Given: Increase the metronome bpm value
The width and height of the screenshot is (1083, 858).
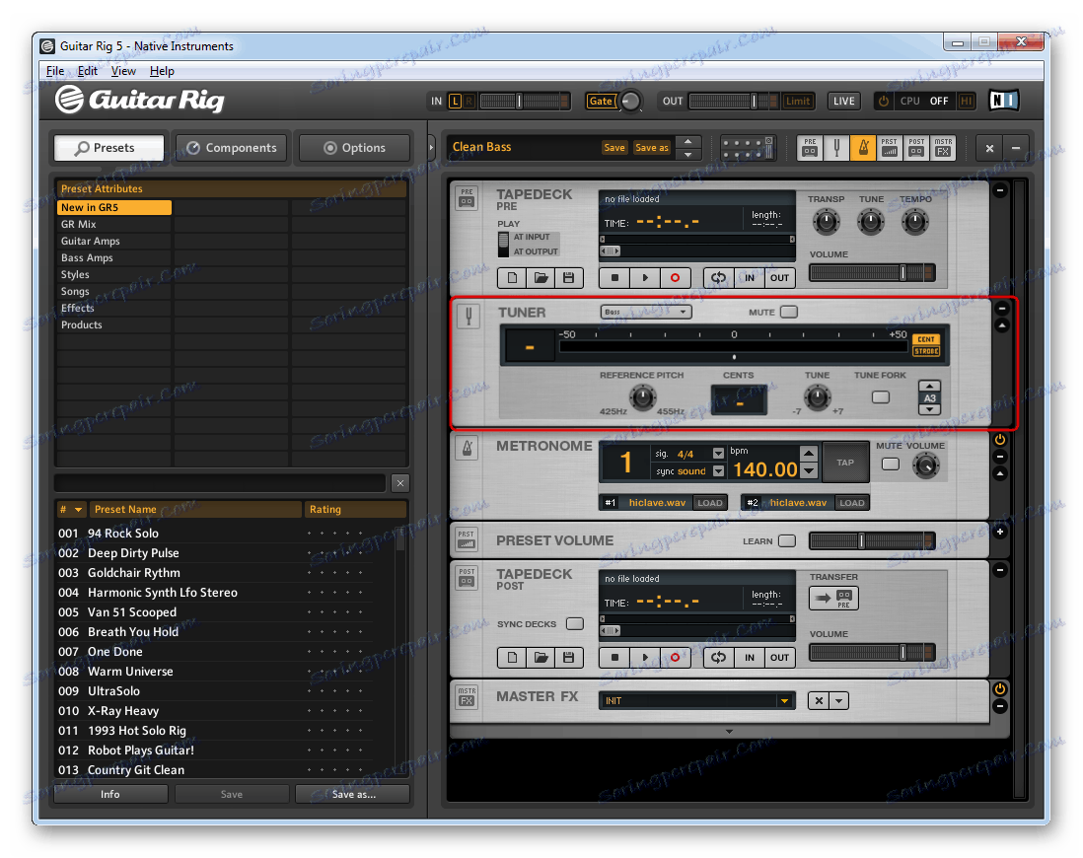Looking at the screenshot, I should click(x=809, y=454).
